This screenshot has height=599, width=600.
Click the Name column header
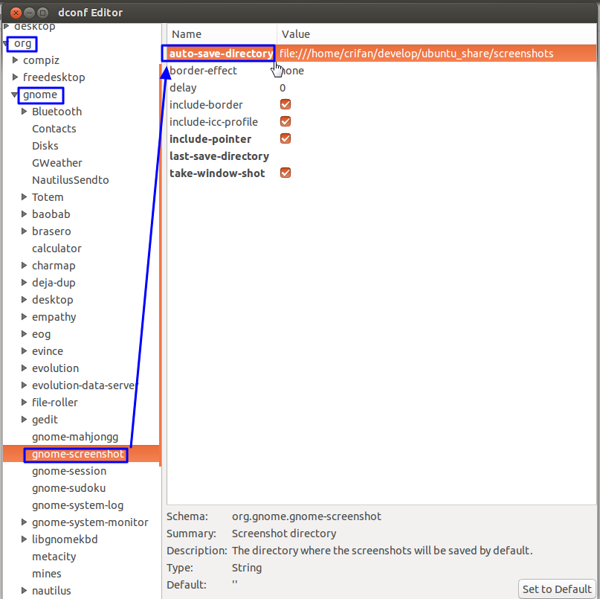click(x=222, y=34)
